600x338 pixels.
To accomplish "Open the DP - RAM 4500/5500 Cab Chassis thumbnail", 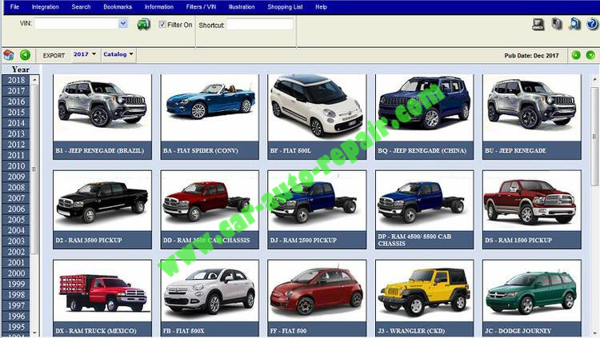I will coord(424,209).
